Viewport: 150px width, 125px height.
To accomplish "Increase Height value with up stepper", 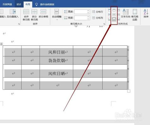I will (x=88, y=11).
